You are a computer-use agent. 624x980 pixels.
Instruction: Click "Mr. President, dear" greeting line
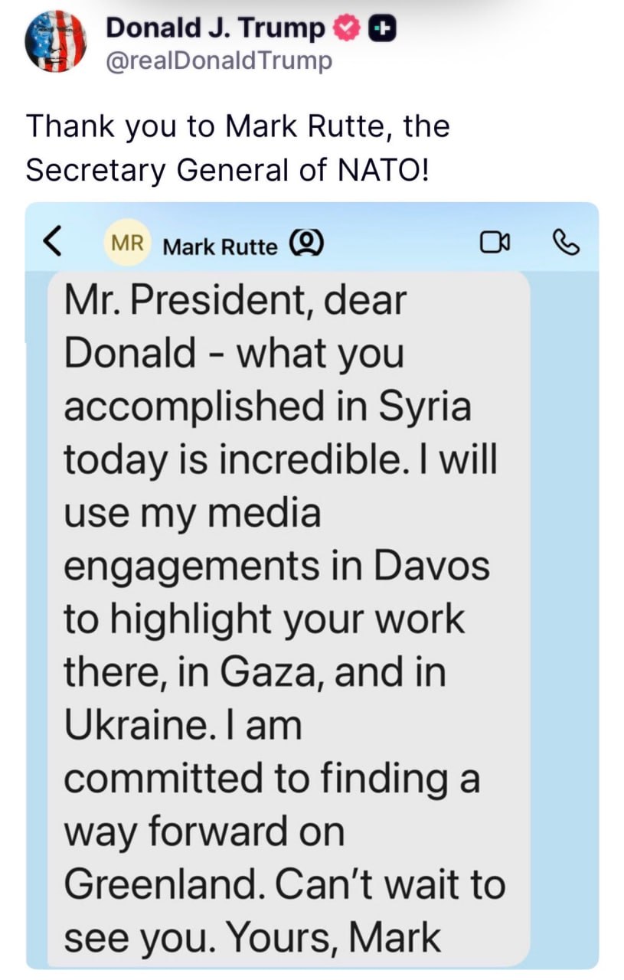tap(235, 301)
